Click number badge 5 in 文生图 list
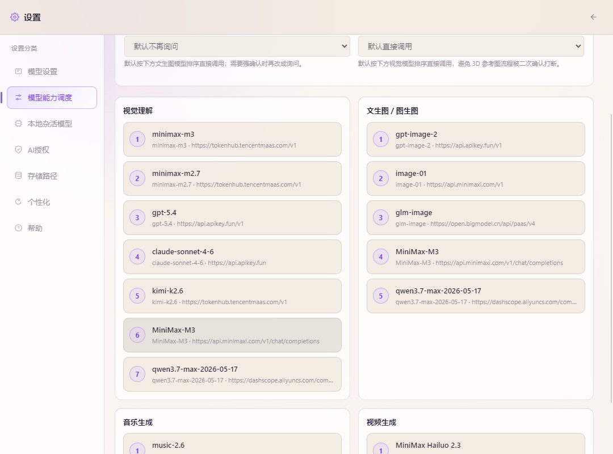The image size is (613, 454). (x=381, y=296)
